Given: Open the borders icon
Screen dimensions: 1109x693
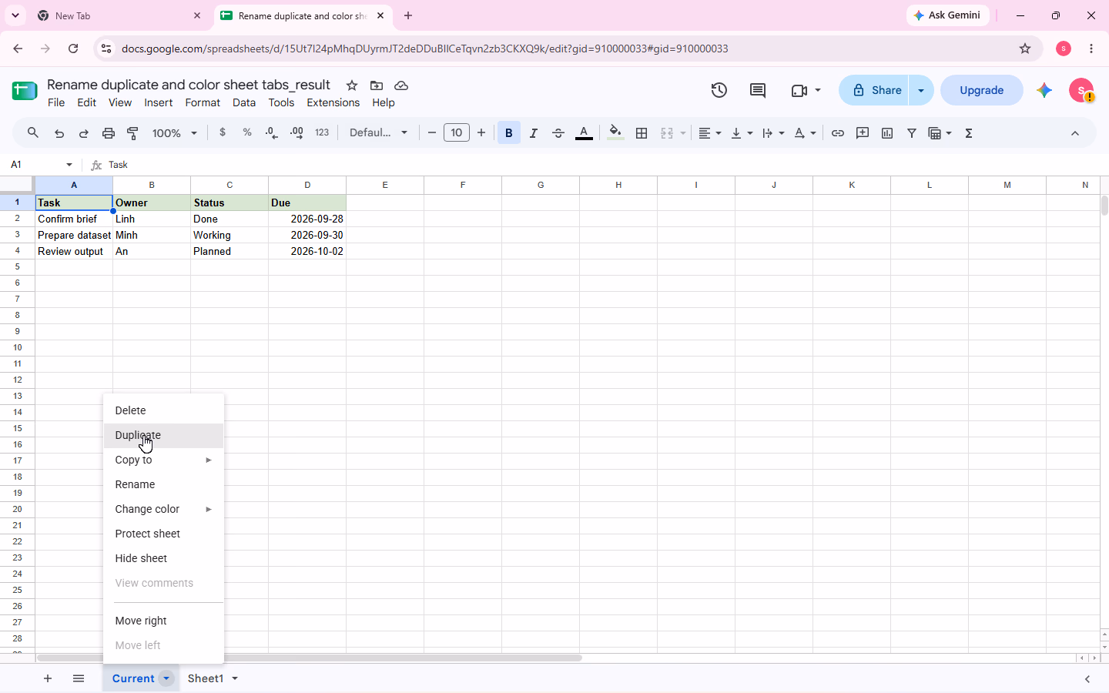Looking at the screenshot, I should [642, 133].
